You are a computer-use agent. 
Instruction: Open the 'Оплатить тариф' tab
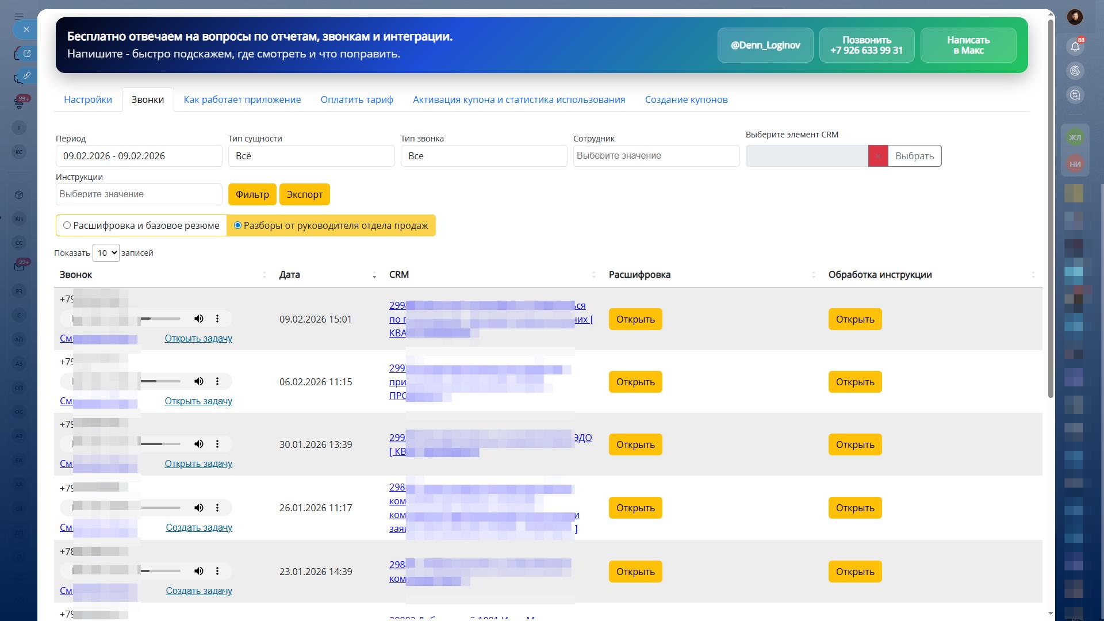pos(356,99)
